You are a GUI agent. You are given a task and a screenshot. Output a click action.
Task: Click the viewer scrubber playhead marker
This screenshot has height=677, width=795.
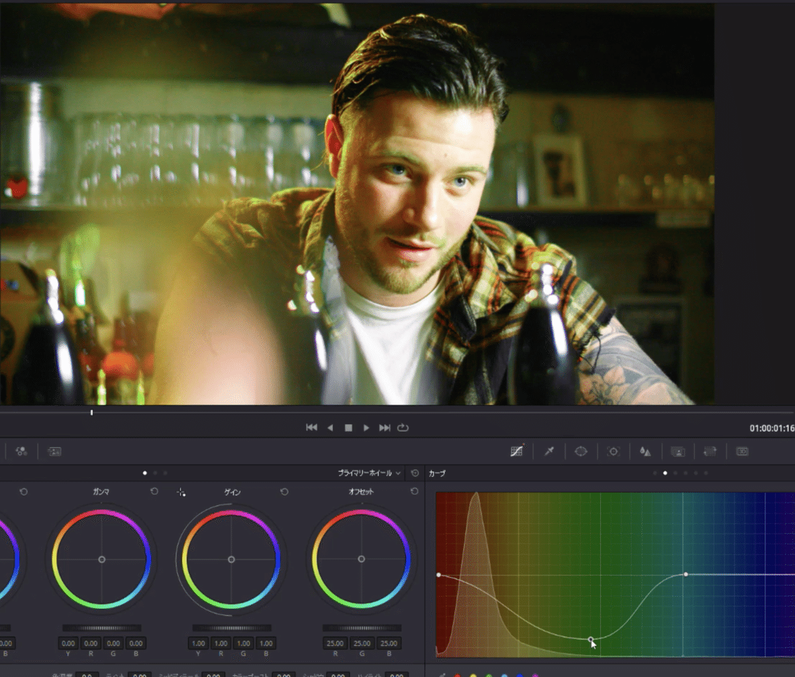coord(91,412)
